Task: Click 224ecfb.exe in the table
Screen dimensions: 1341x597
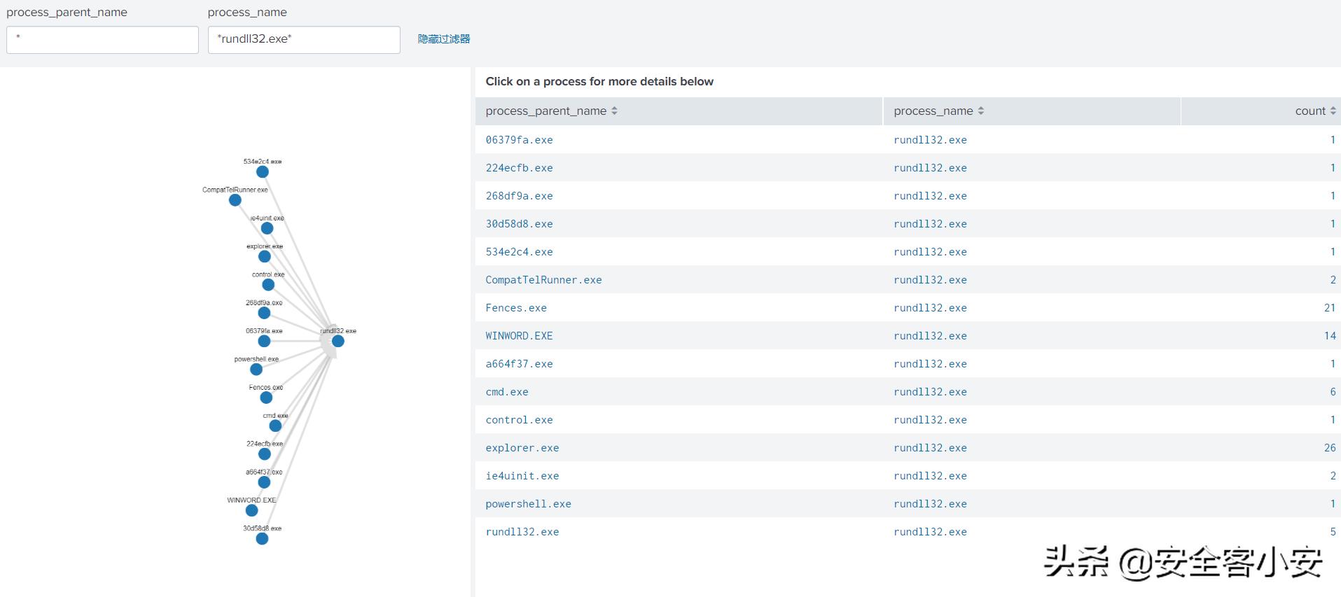Action: point(519,168)
